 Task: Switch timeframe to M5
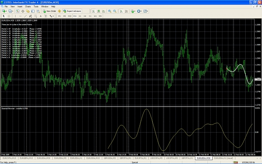point(65,16)
